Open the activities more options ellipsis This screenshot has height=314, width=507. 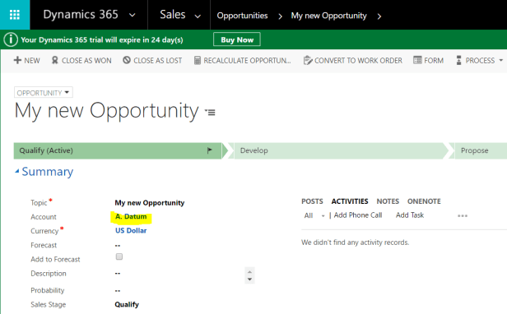(x=463, y=216)
